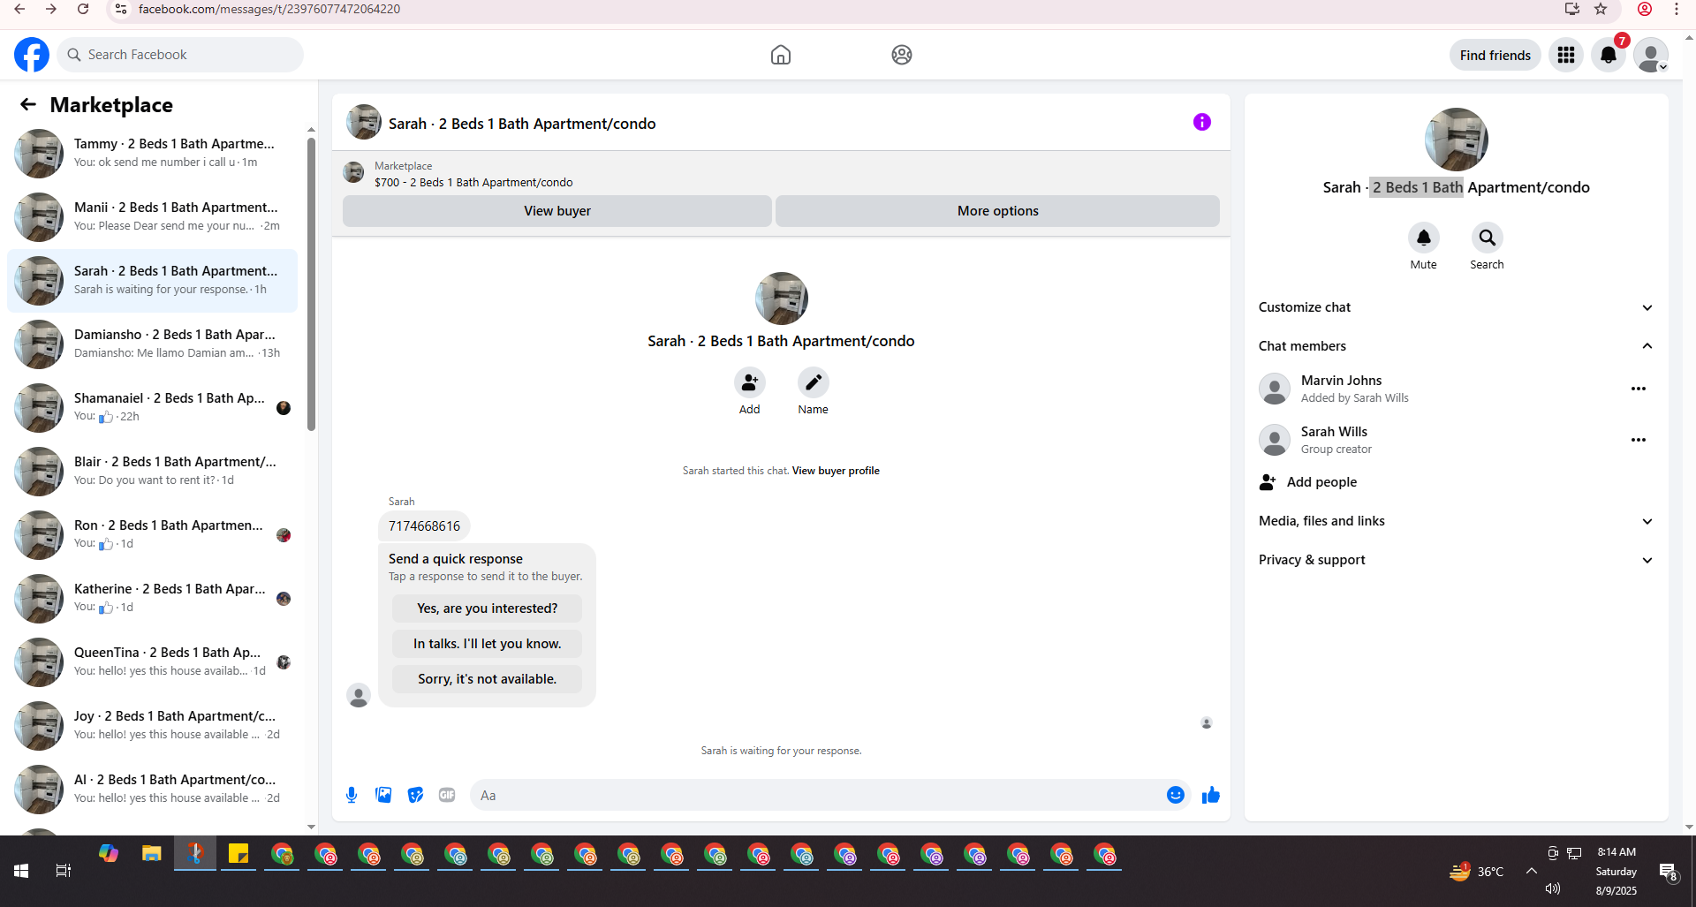Open Windows Task View

coord(64,871)
